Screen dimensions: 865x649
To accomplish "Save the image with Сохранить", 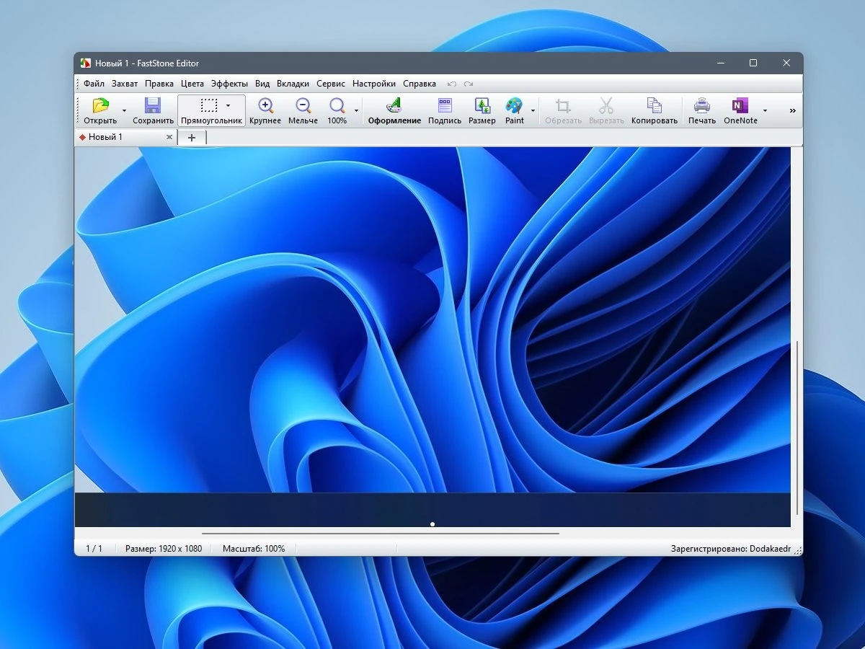I will [153, 110].
